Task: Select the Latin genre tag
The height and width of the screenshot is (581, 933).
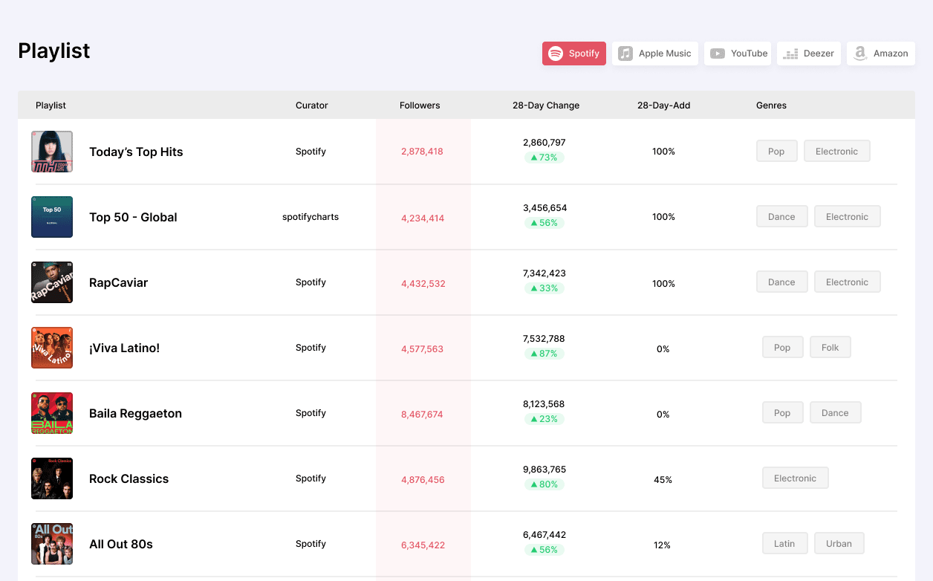Action: [x=784, y=544]
